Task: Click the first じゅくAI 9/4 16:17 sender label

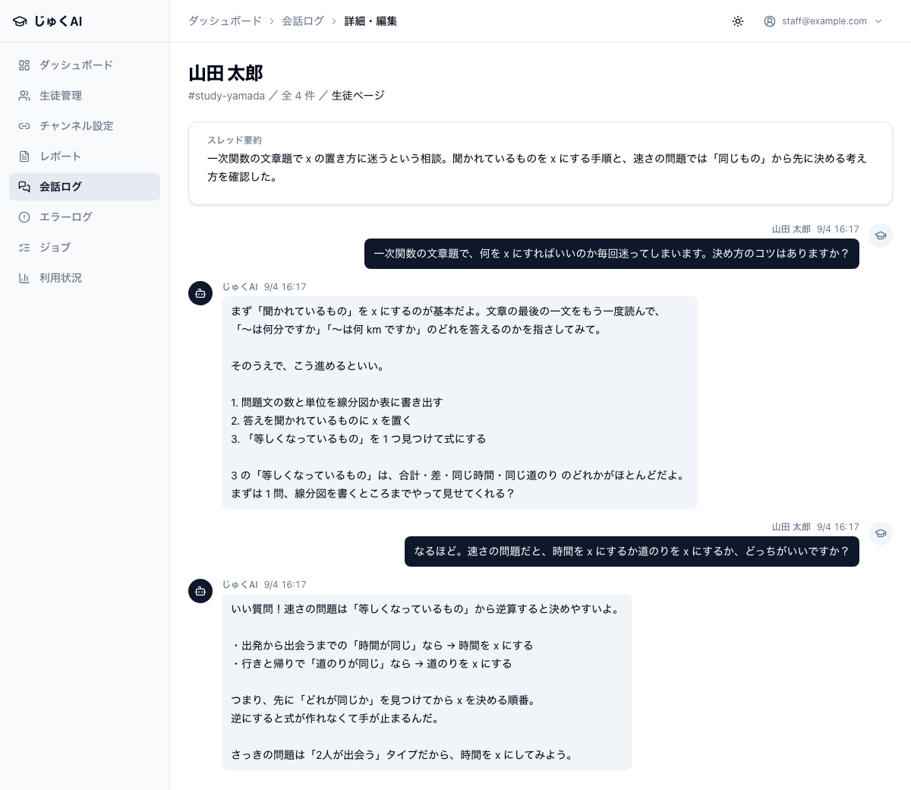Action: (x=264, y=287)
